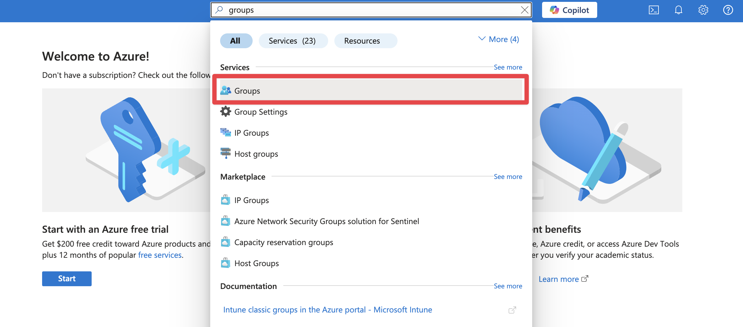Open portal settings gear icon
Image resolution: width=743 pixels, height=327 pixels.
click(703, 10)
